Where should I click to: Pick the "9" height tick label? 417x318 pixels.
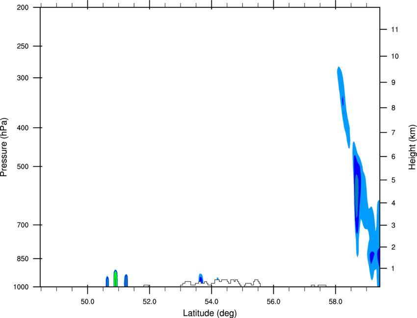coord(393,83)
